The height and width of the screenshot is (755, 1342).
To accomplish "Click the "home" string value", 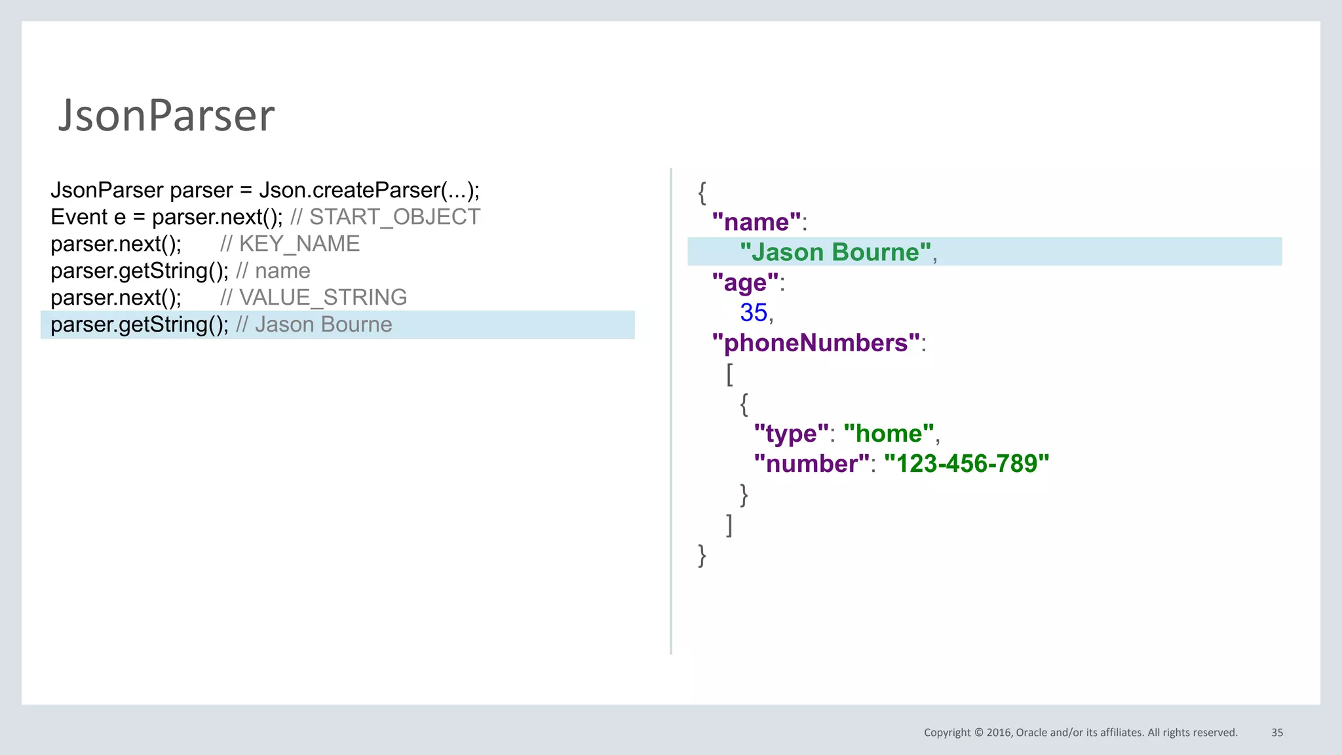I will click(889, 434).
